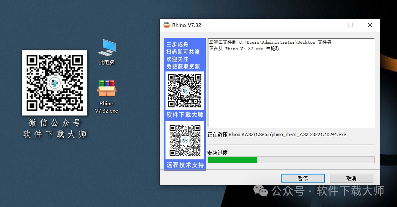Click the 取消 button
Image resolution: width=397 pixels, height=207 pixels.
click(x=351, y=178)
